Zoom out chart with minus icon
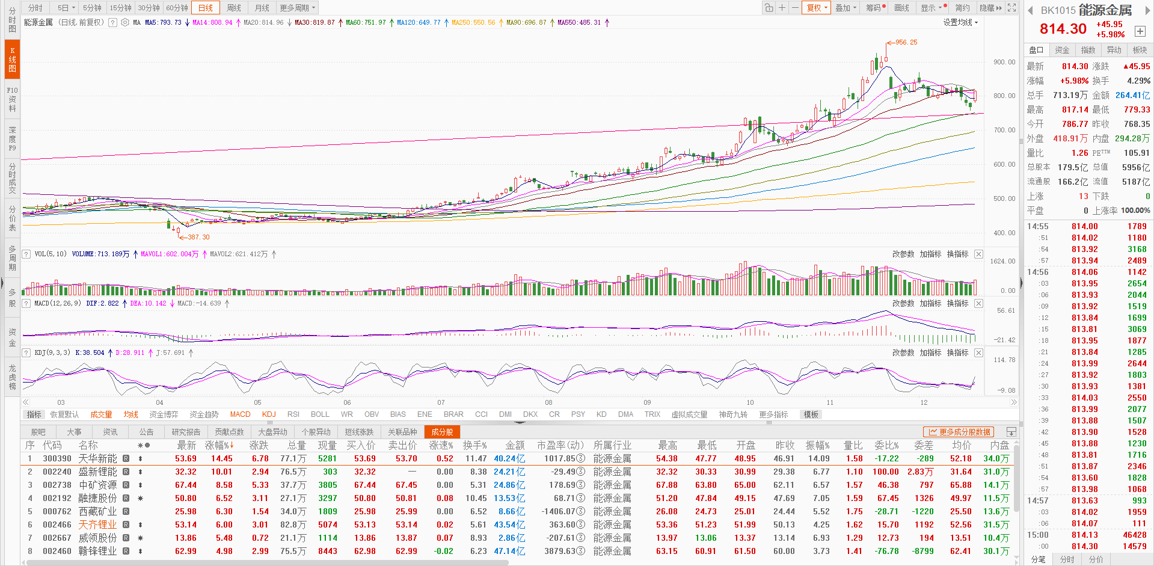The width and height of the screenshot is (1154, 566). pyautogui.click(x=795, y=8)
